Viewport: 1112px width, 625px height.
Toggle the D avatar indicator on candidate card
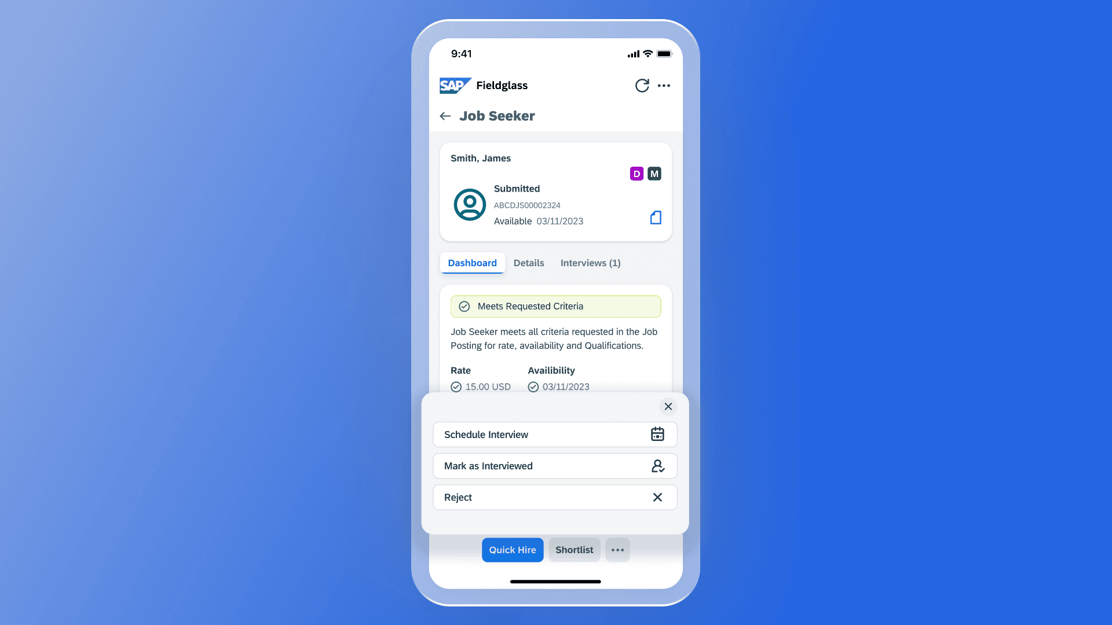click(637, 173)
